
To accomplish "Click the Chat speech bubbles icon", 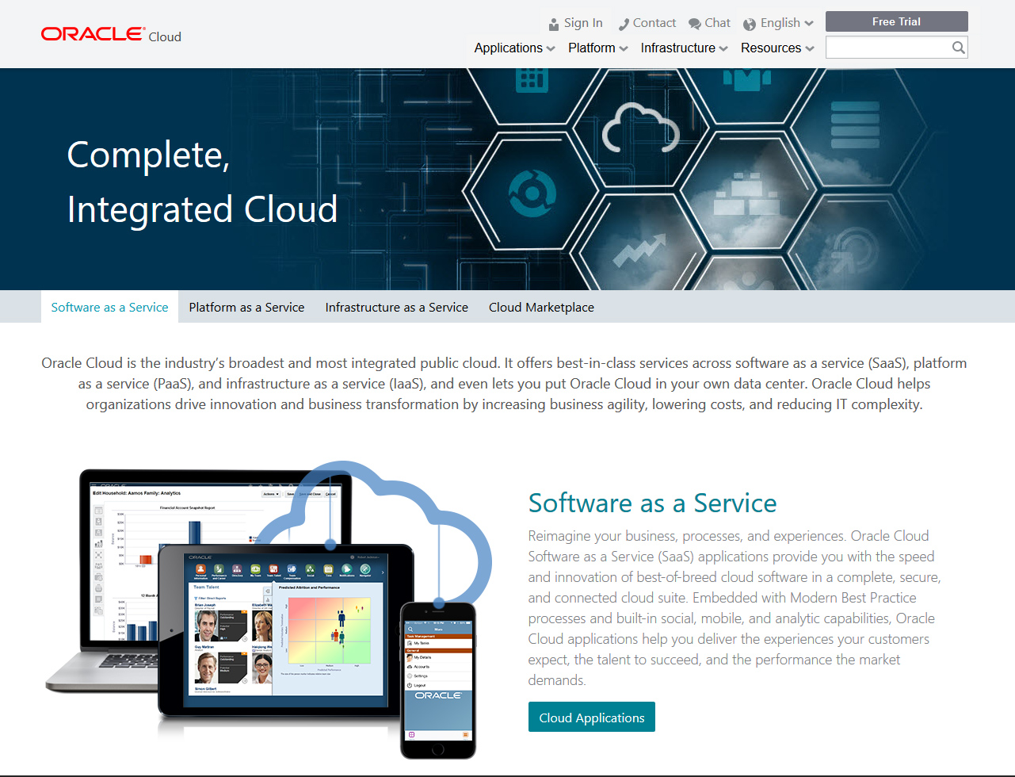I will pos(695,24).
